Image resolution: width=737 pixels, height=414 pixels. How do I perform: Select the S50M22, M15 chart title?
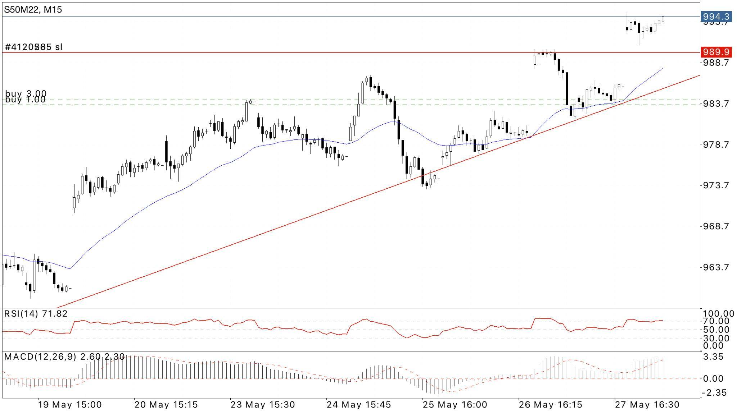pos(33,10)
